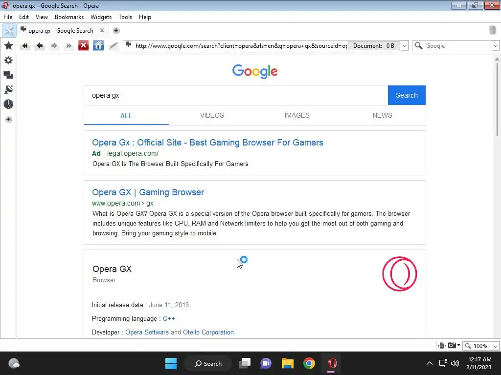
Task: Click the URL address field
Action: tap(241, 45)
